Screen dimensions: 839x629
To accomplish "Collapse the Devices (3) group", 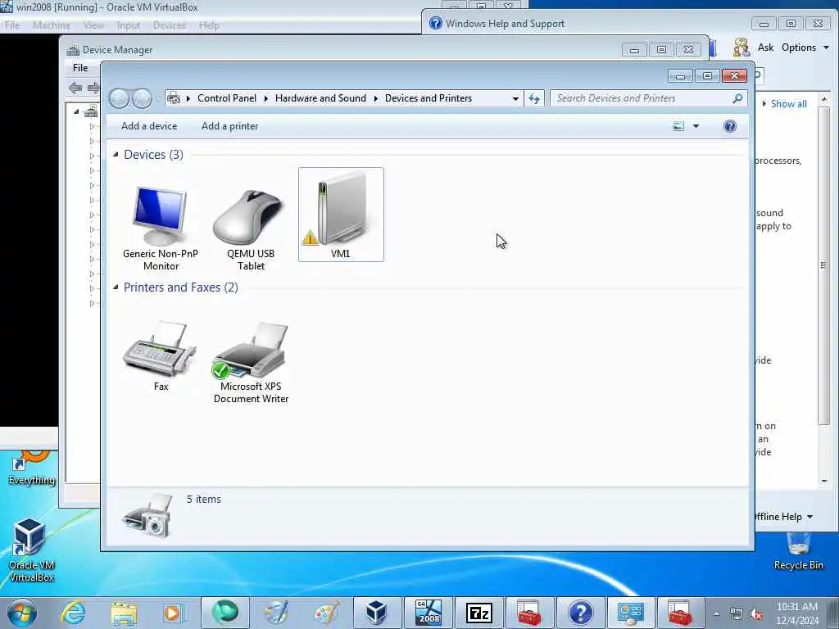I will (x=116, y=154).
